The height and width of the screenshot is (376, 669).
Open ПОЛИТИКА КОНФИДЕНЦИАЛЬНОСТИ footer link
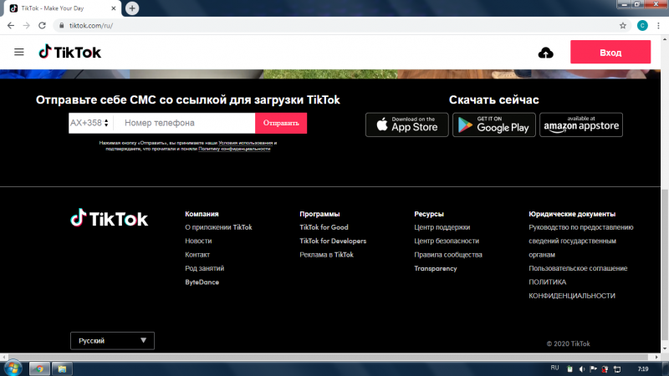572,288
